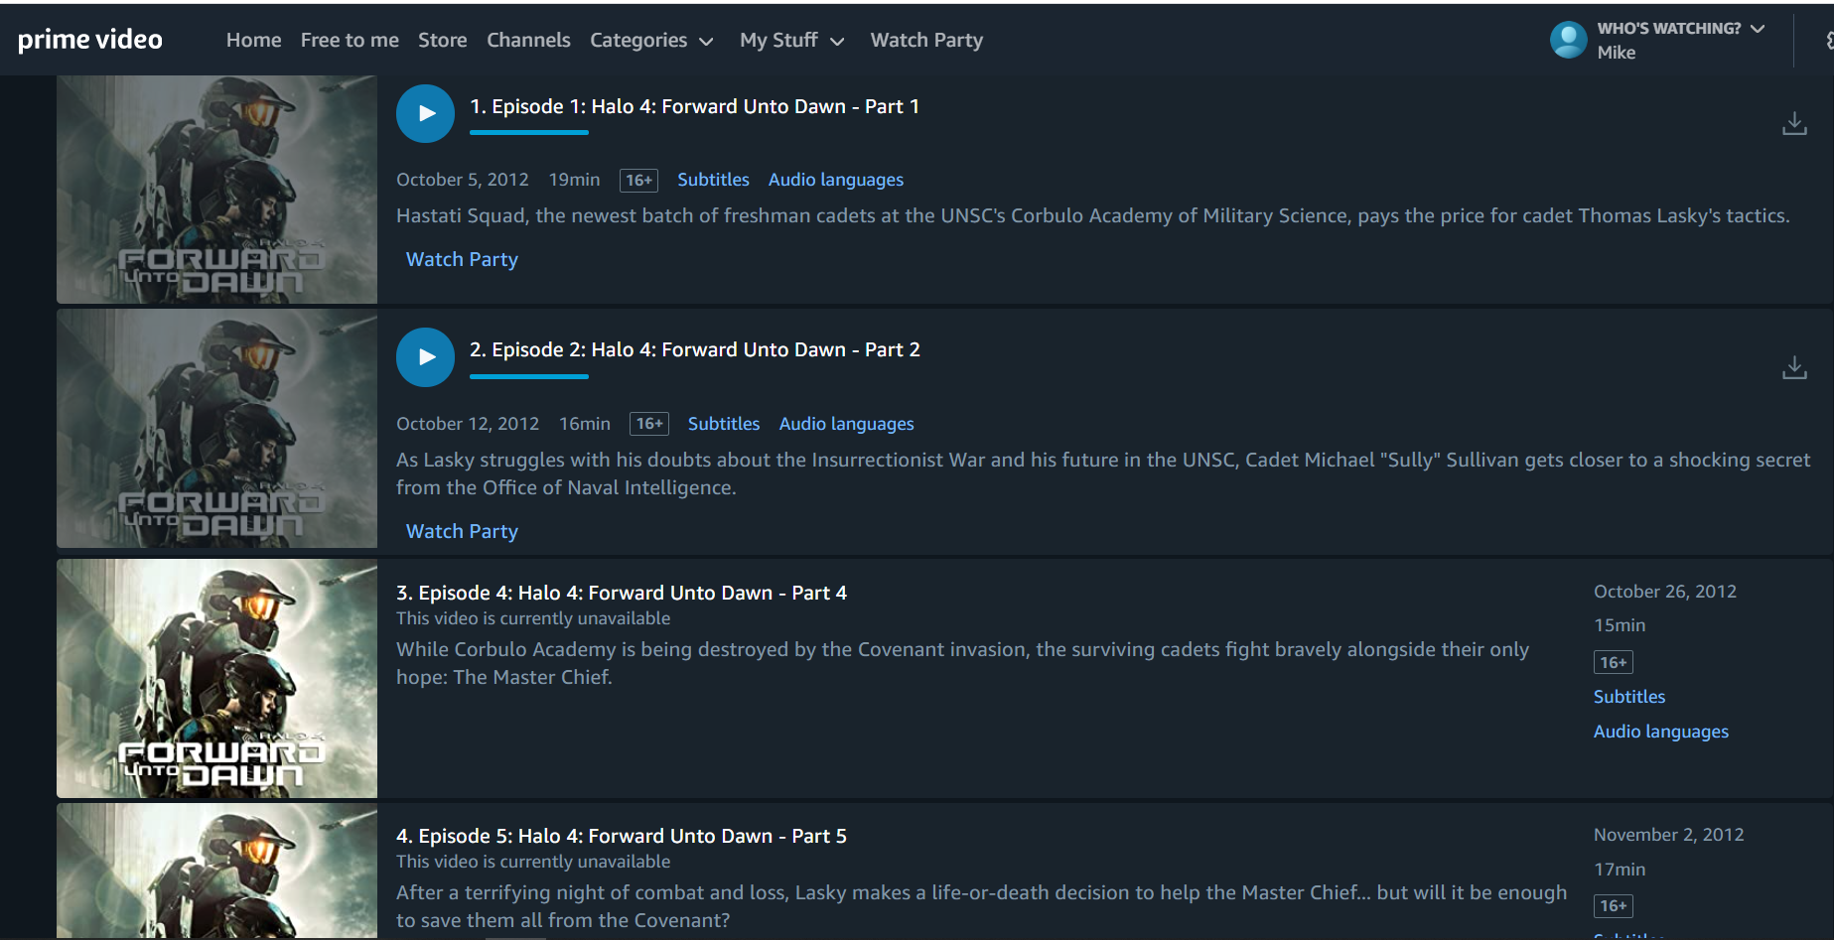Select Free to me in navigation
Screen dimensions: 1834x940
click(350, 41)
